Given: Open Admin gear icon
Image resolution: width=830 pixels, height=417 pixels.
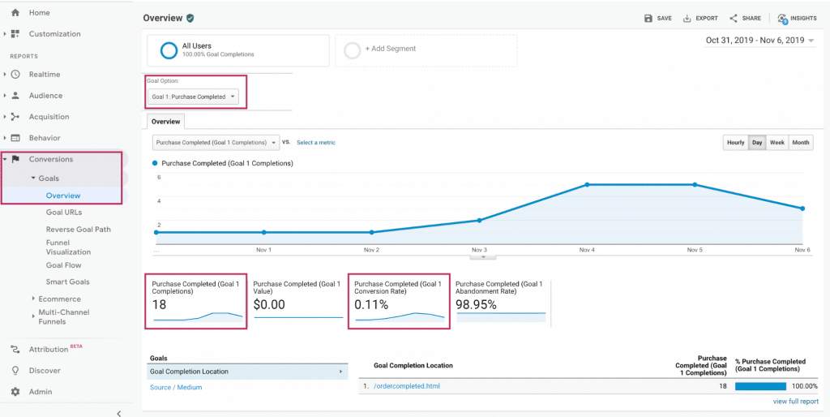Looking at the screenshot, I should (15, 392).
